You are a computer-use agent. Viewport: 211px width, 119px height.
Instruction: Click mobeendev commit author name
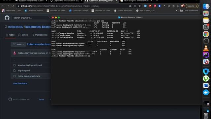click(x=23, y=53)
